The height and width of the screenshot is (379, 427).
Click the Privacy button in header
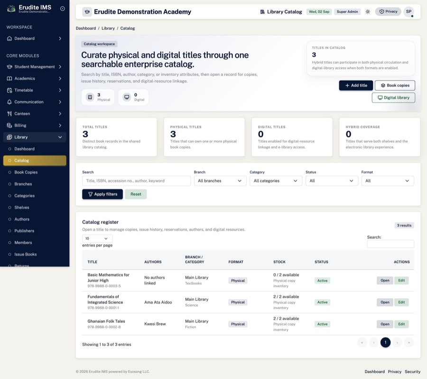(x=388, y=12)
